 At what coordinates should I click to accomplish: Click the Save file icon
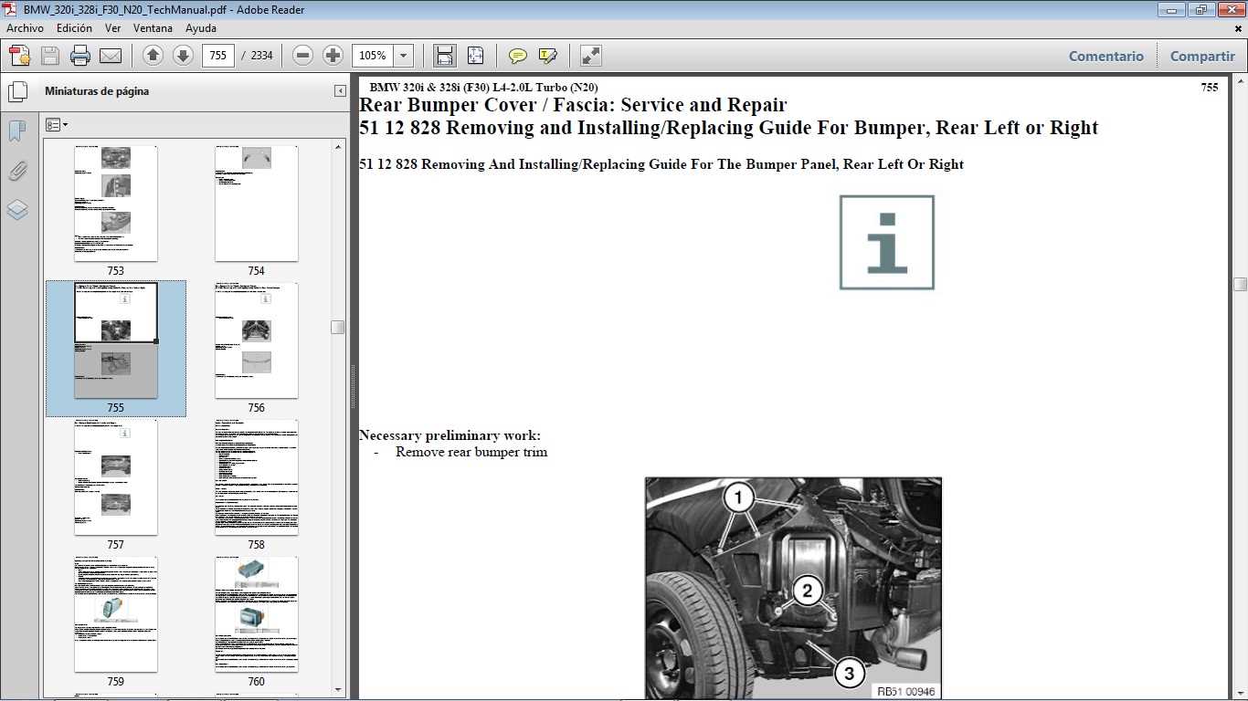[50, 56]
